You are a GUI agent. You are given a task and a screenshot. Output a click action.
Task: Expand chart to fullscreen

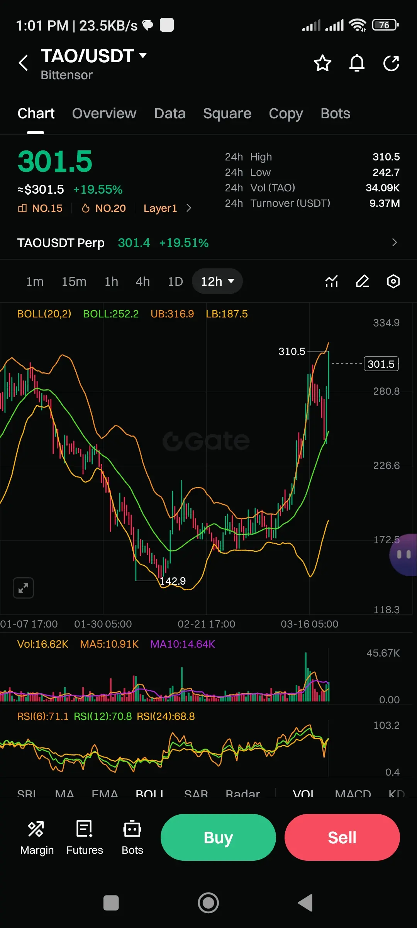23,588
